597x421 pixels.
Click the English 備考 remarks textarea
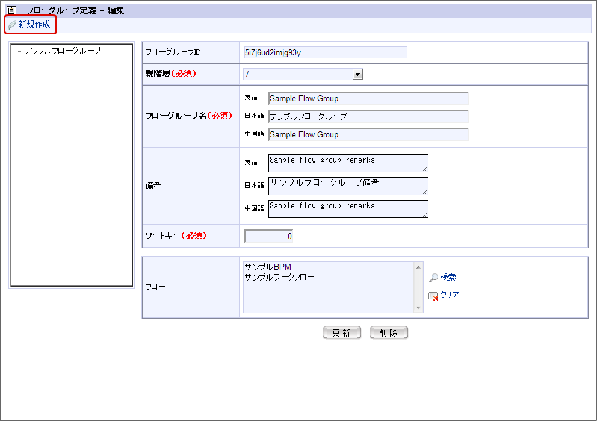tap(348, 163)
